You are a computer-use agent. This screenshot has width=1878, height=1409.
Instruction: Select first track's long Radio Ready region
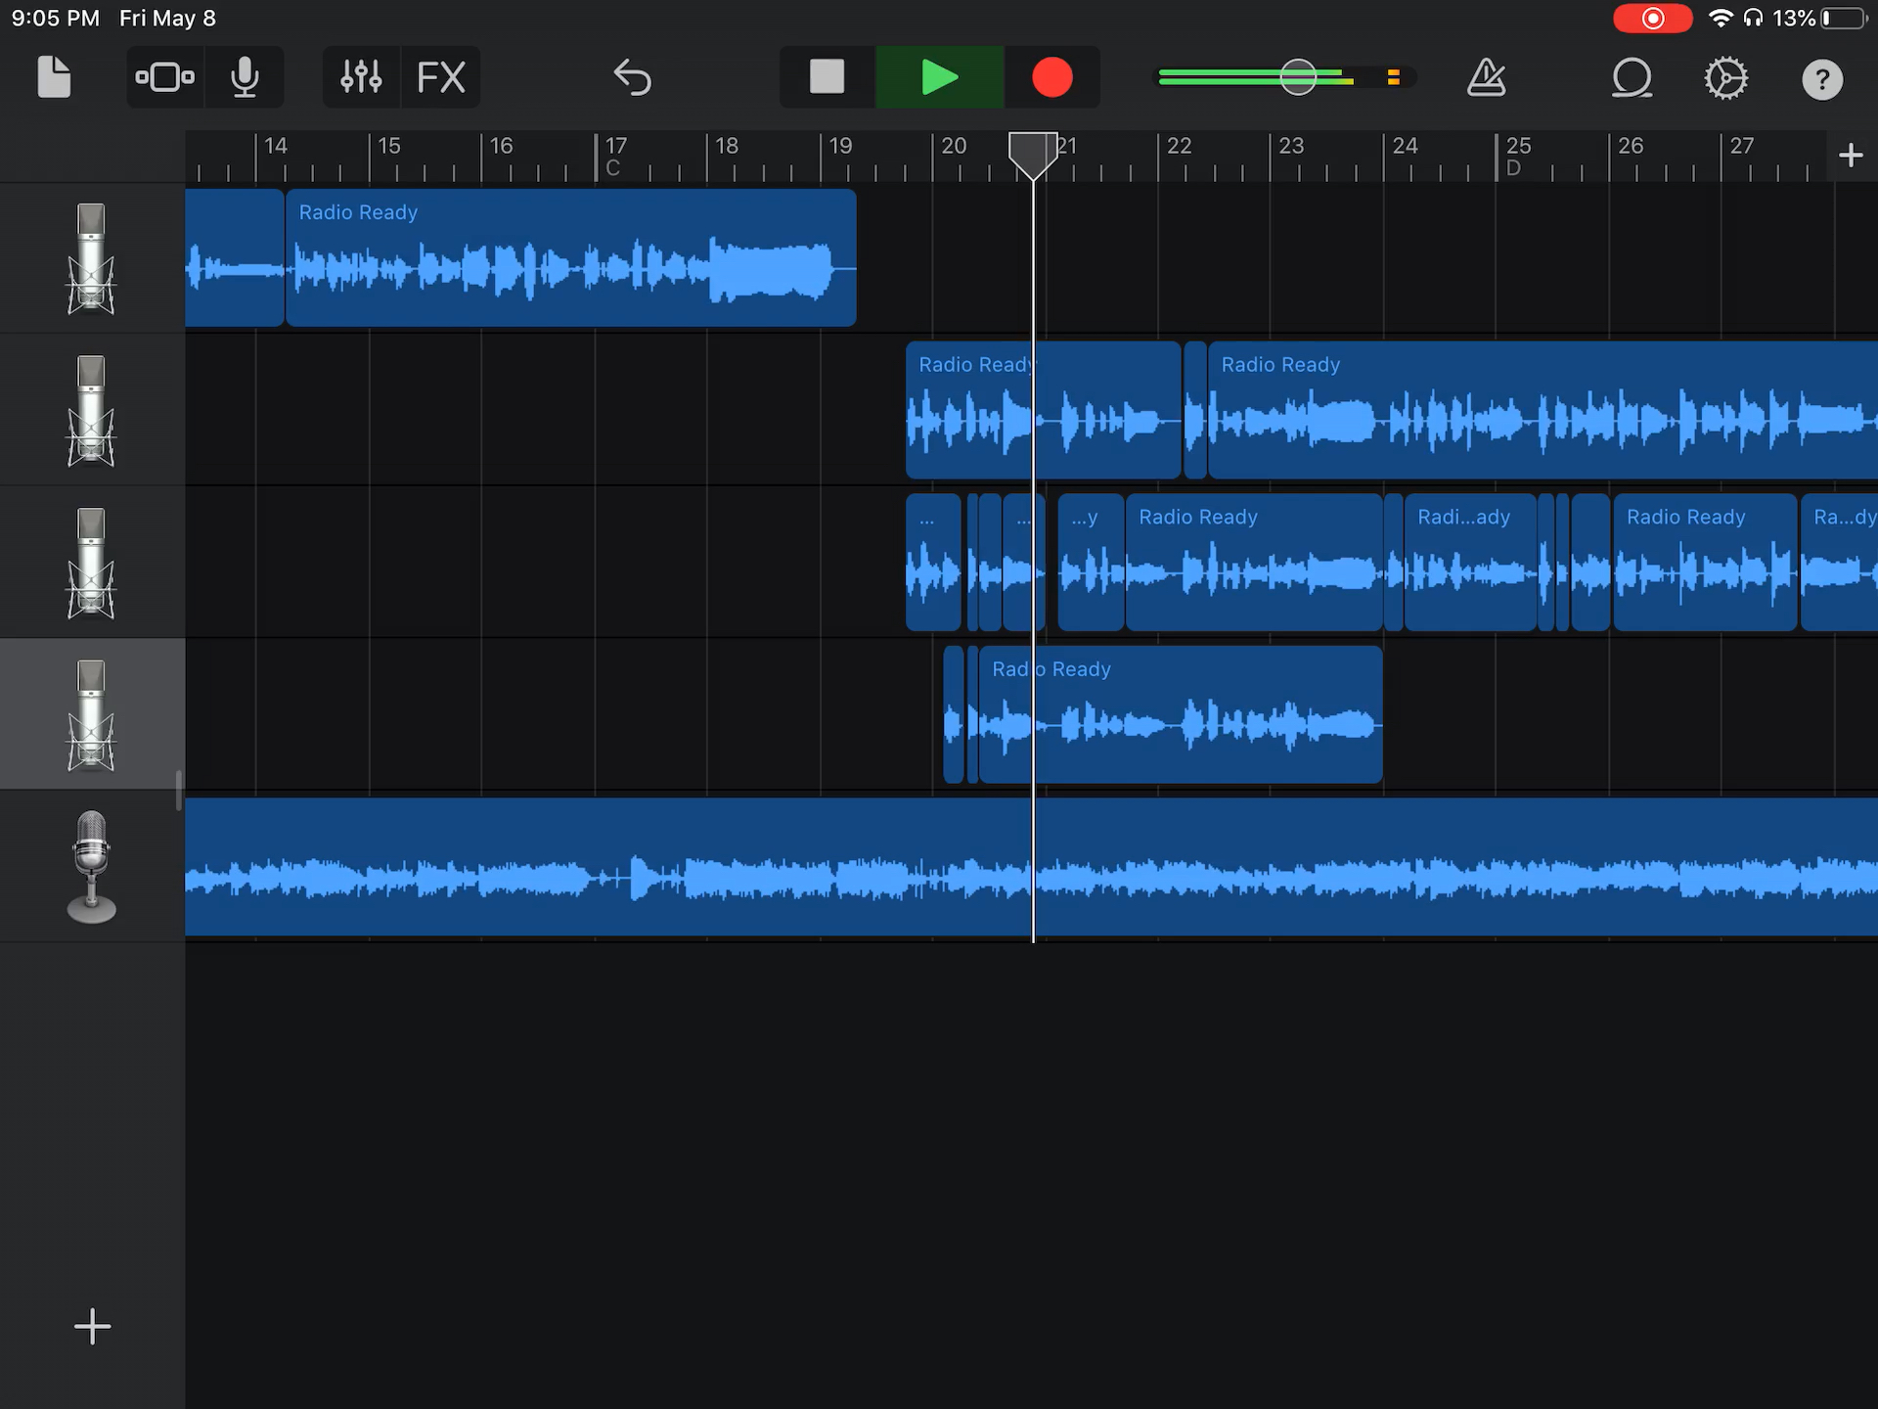pos(571,258)
